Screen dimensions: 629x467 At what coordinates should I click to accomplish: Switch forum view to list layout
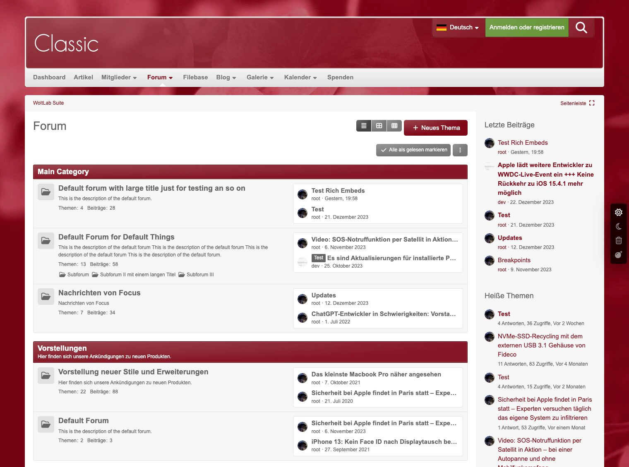click(x=364, y=126)
